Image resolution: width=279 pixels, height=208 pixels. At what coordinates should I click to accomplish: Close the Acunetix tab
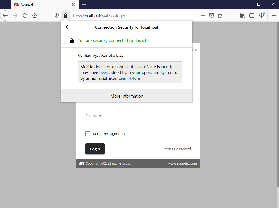click(x=74, y=5)
